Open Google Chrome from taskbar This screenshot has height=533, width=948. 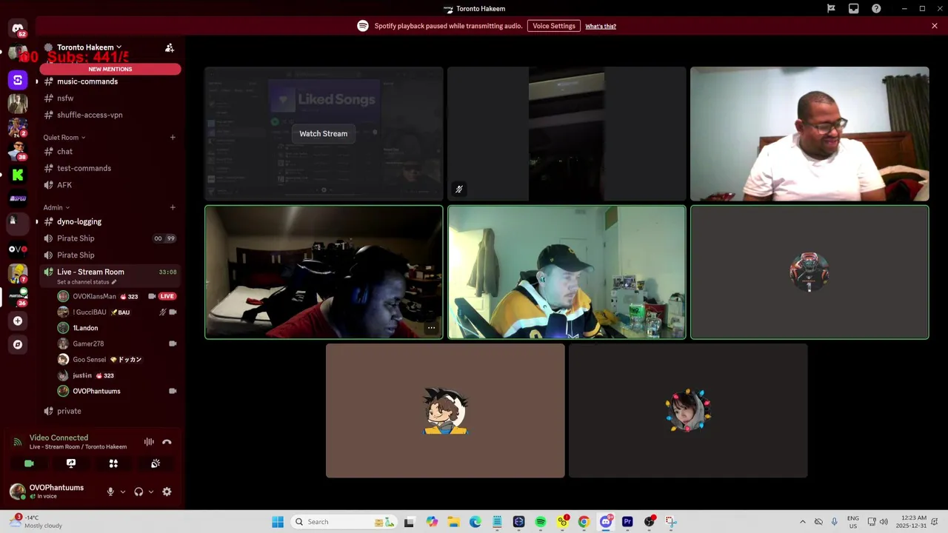pyautogui.click(x=584, y=522)
